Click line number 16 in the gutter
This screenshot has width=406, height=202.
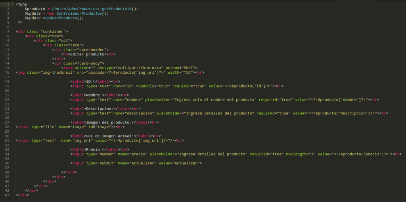click(x=6, y=72)
